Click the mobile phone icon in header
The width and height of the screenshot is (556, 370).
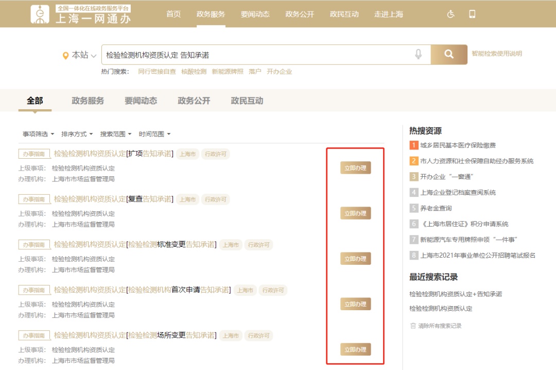pos(472,14)
